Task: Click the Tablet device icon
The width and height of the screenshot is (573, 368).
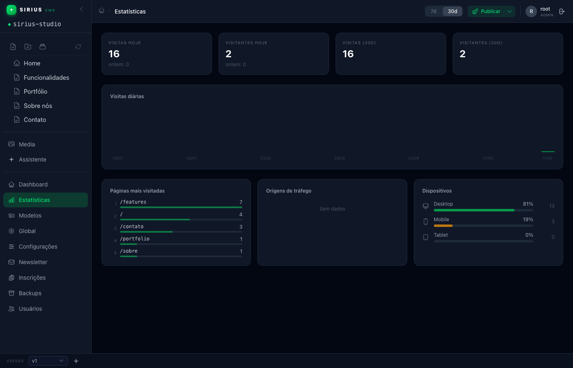Action: [x=426, y=237]
